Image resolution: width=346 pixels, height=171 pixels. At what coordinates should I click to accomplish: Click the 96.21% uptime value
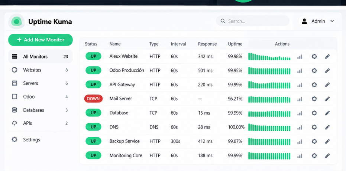(x=235, y=99)
